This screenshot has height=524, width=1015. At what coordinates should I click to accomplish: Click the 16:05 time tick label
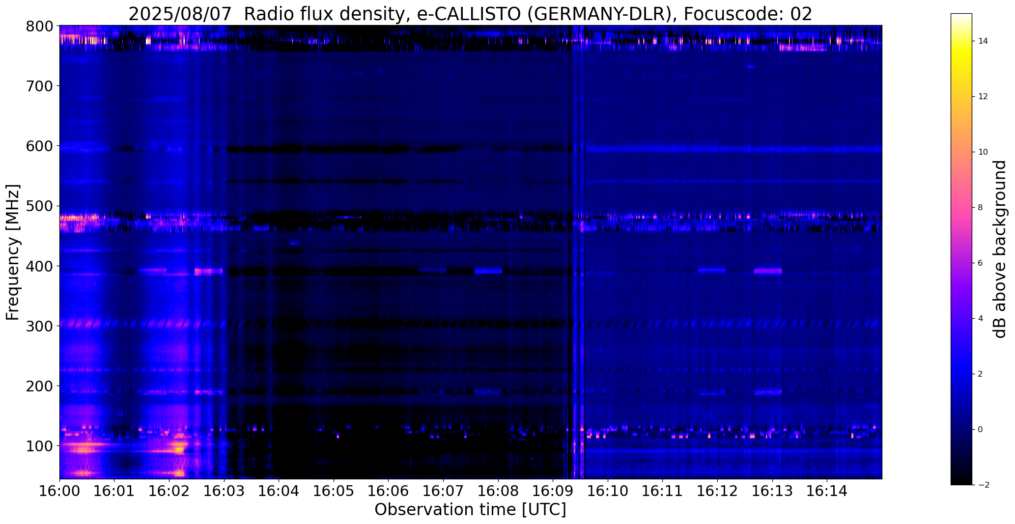click(x=334, y=491)
